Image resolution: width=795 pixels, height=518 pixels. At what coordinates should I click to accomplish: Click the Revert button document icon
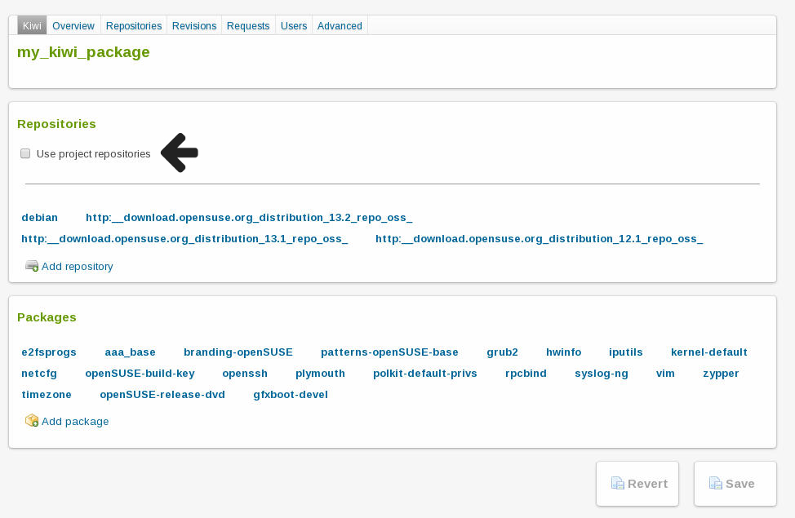[x=618, y=484]
